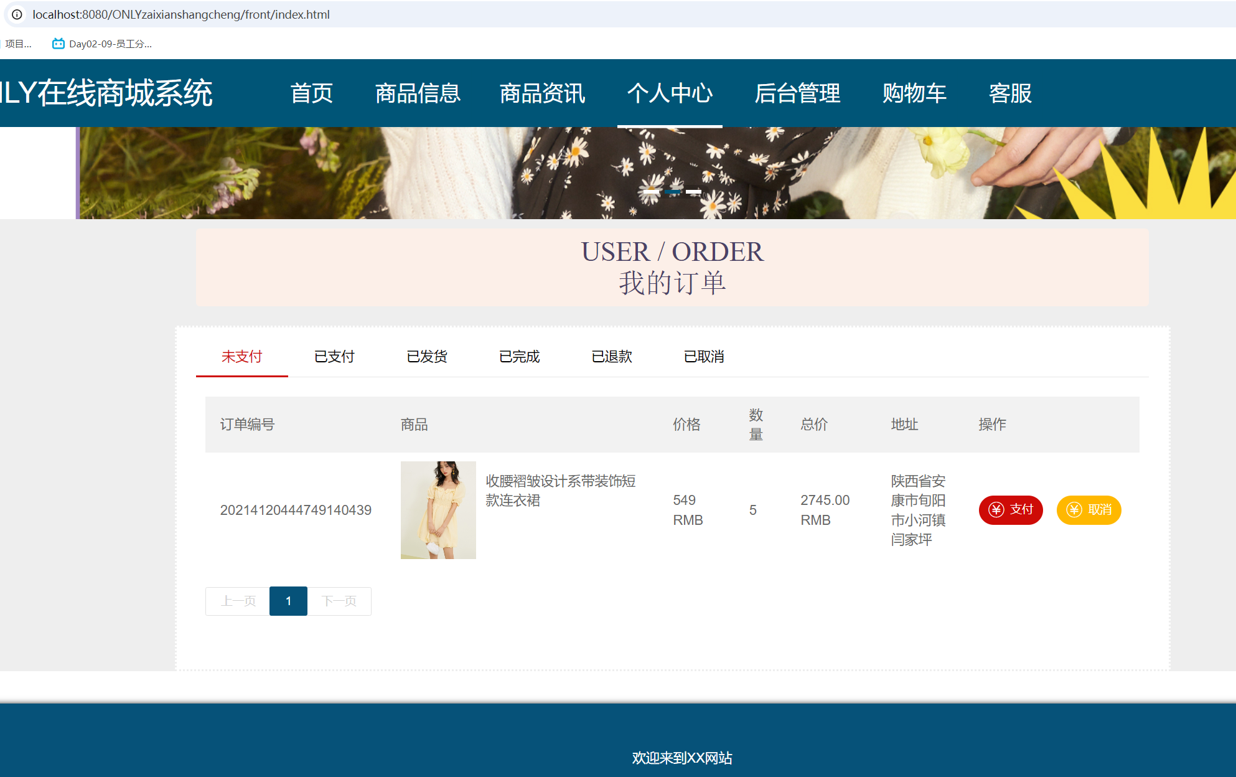Select the second carousel indicator dot

(673, 192)
